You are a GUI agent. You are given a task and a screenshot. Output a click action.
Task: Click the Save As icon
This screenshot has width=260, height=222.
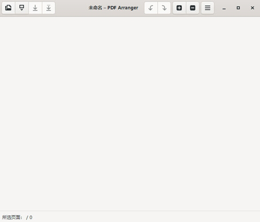(x=48, y=8)
